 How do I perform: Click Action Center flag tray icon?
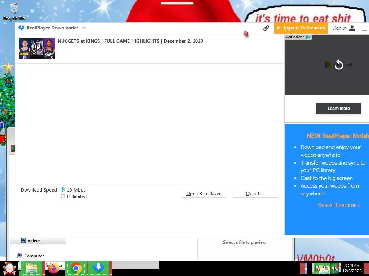(318, 268)
